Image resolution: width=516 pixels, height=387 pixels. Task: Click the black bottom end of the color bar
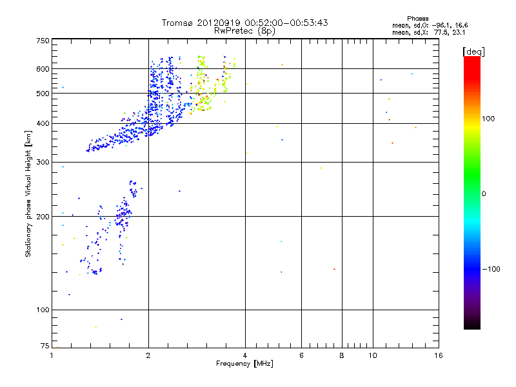[x=472, y=325]
